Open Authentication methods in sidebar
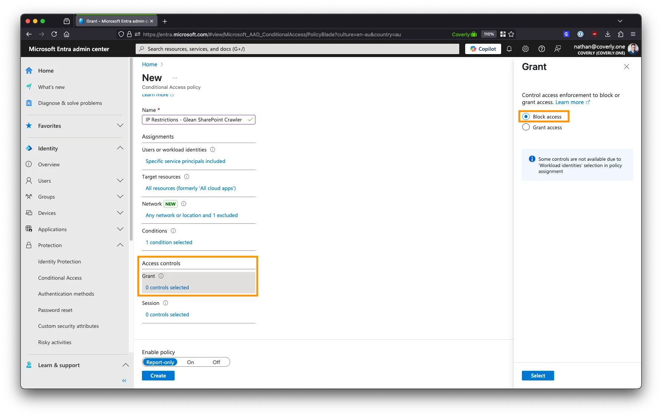This screenshot has width=662, height=416. (66, 294)
